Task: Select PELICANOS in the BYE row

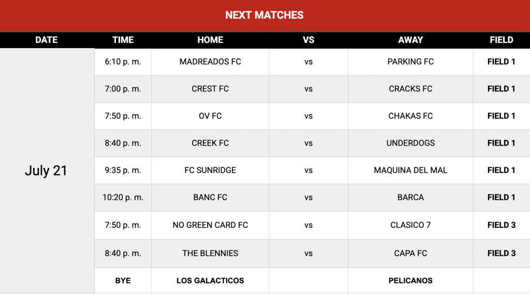Action: coord(410,281)
